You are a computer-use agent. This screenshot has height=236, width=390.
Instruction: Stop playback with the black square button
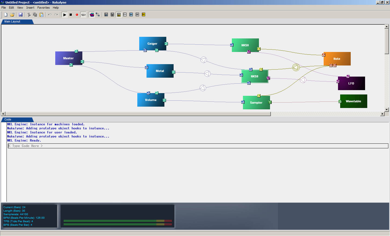tap(71, 15)
